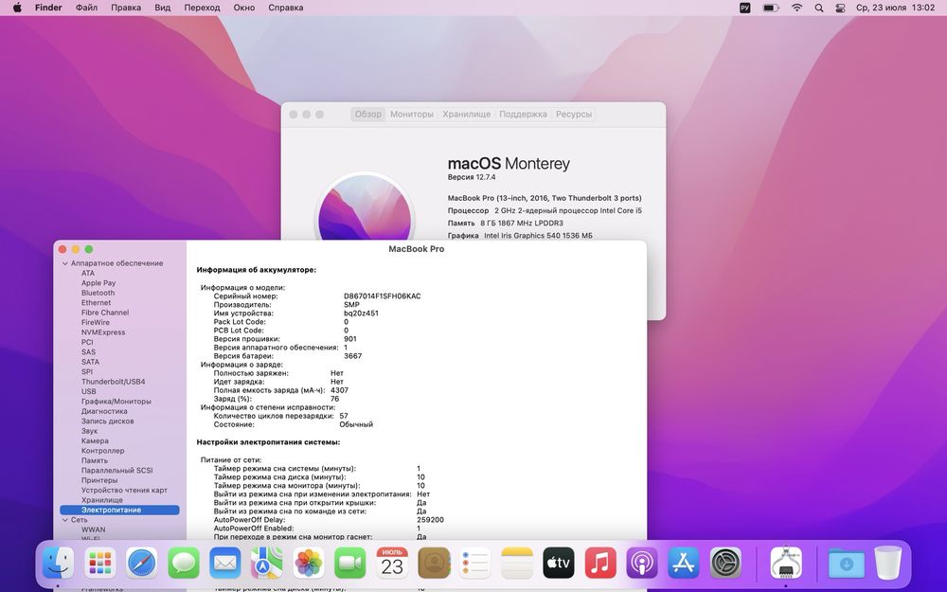The image size is (947, 592).
Task: Open Spotlight search magnifier
Action: point(819,8)
